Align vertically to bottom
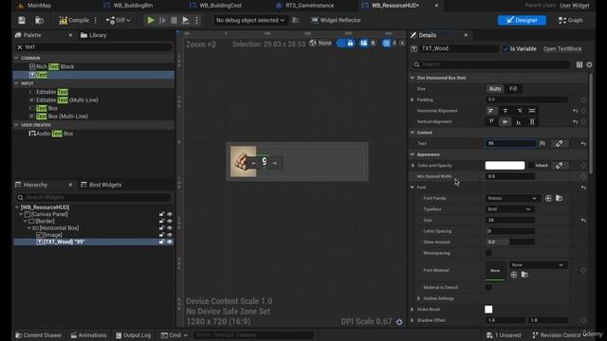Viewport: 607px width, 341px height. pyautogui.click(x=519, y=122)
